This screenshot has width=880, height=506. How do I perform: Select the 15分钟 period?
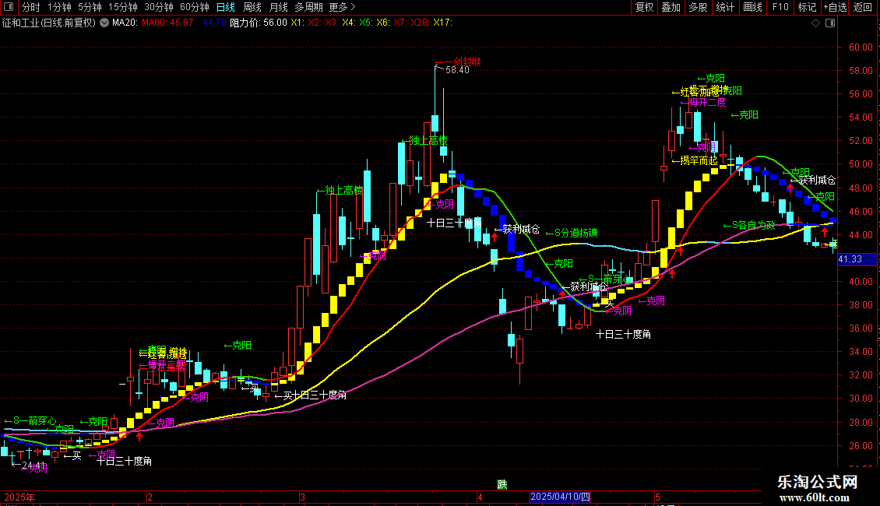123,7
